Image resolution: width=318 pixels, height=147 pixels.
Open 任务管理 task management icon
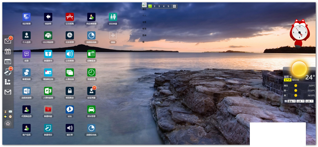tap(70, 35)
